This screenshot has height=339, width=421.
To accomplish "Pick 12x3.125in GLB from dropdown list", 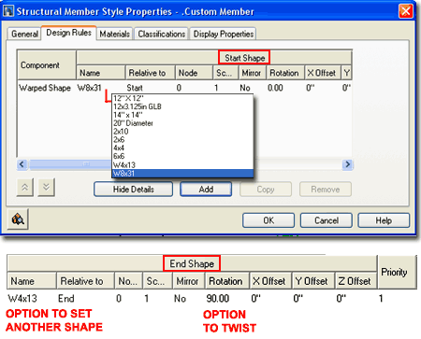I will [x=182, y=106].
